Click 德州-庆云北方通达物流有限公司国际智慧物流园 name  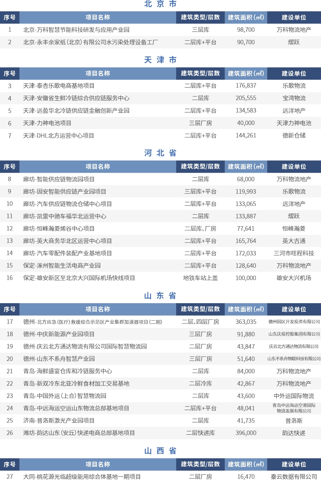pyautogui.click(x=85, y=346)
